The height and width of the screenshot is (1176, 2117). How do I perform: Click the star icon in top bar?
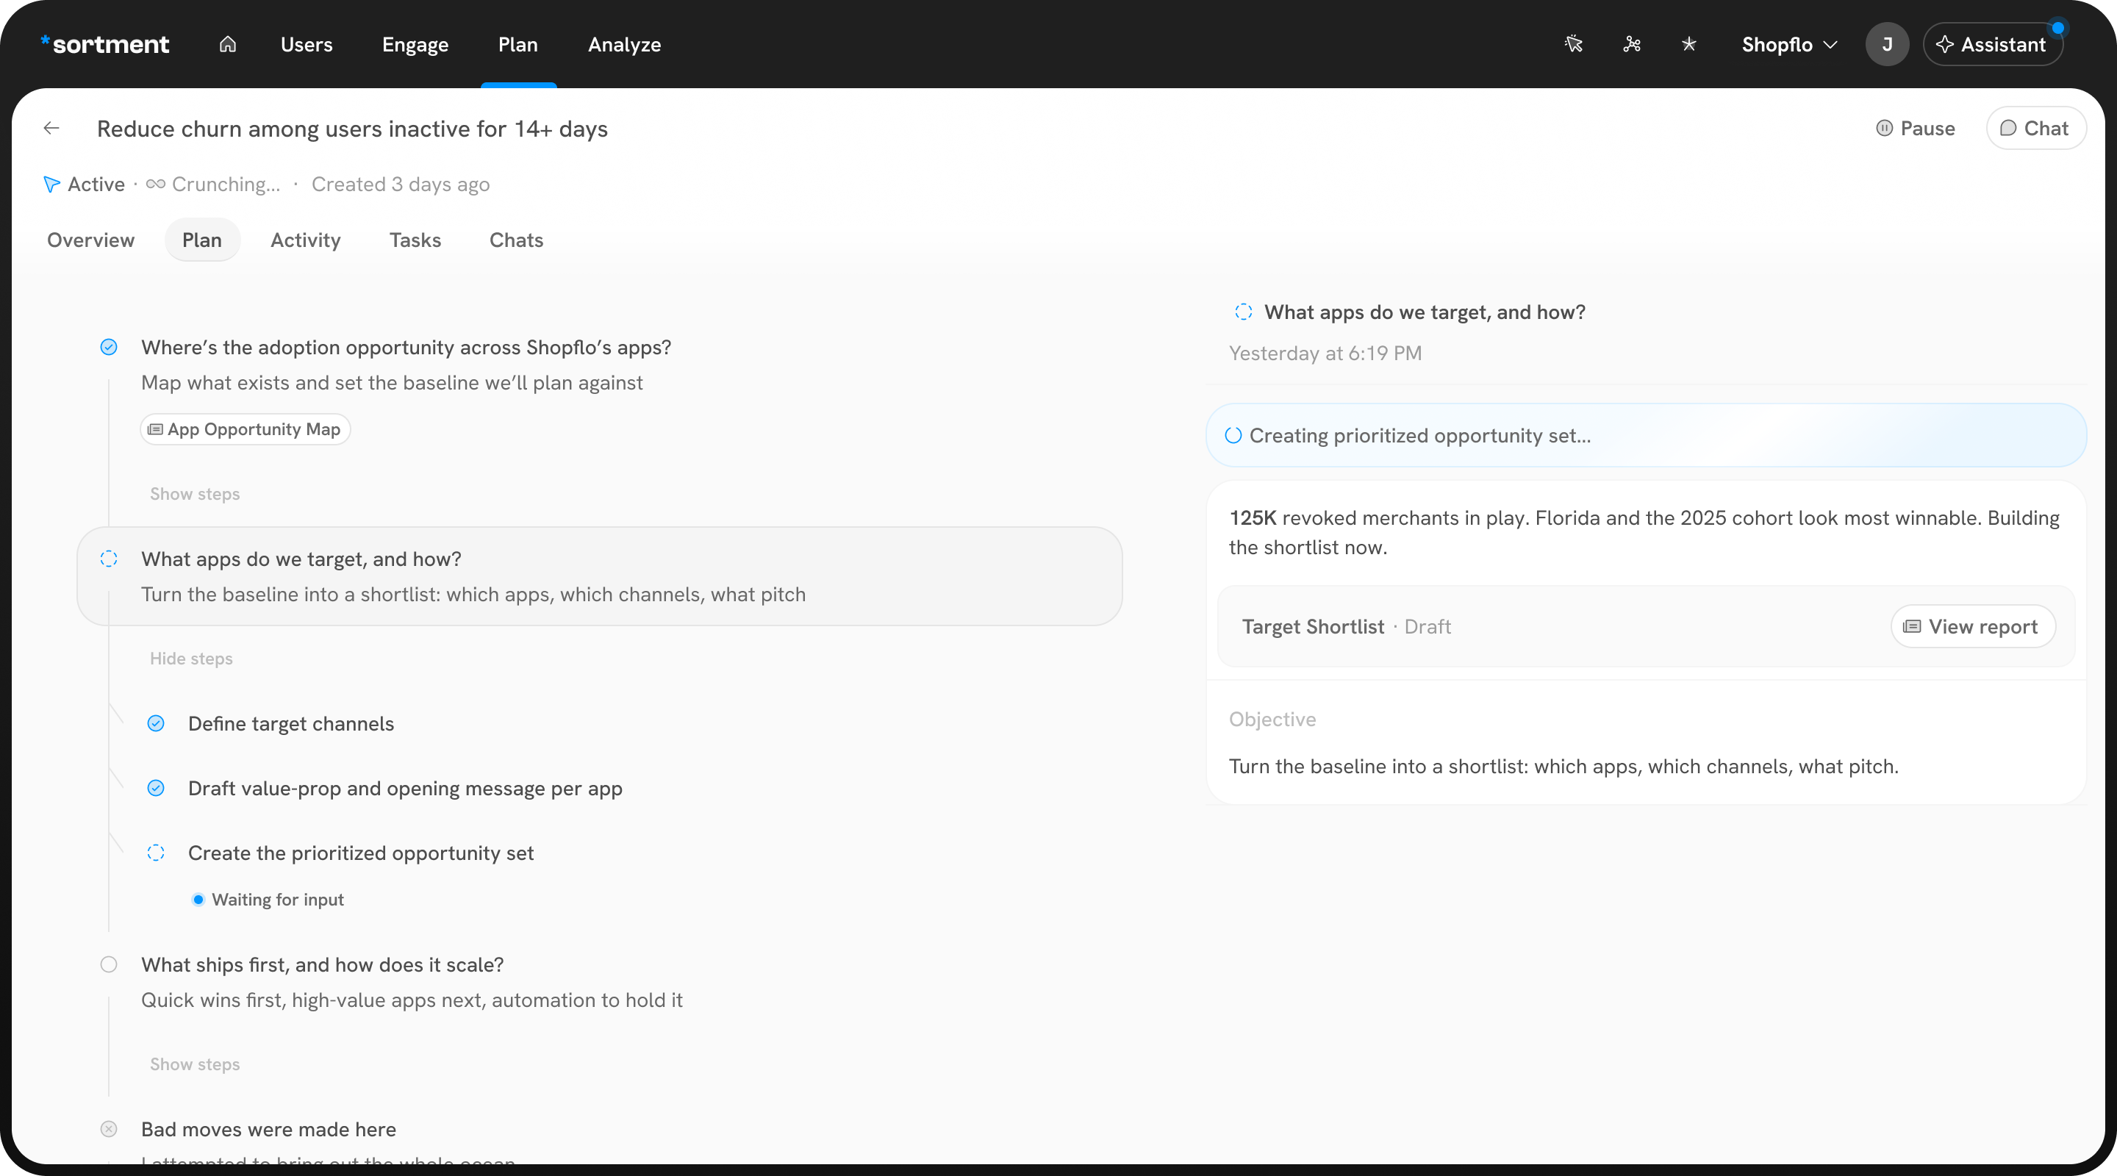1689,44
